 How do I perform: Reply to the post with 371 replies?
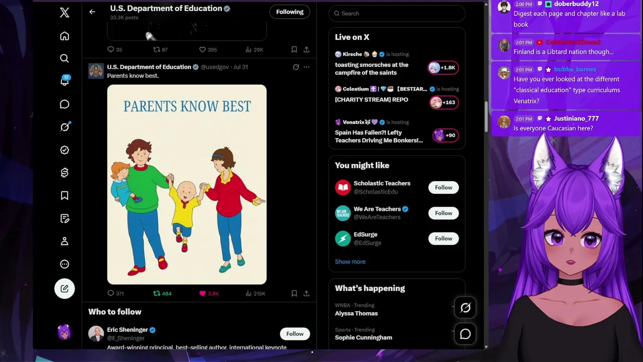click(116, 294)
